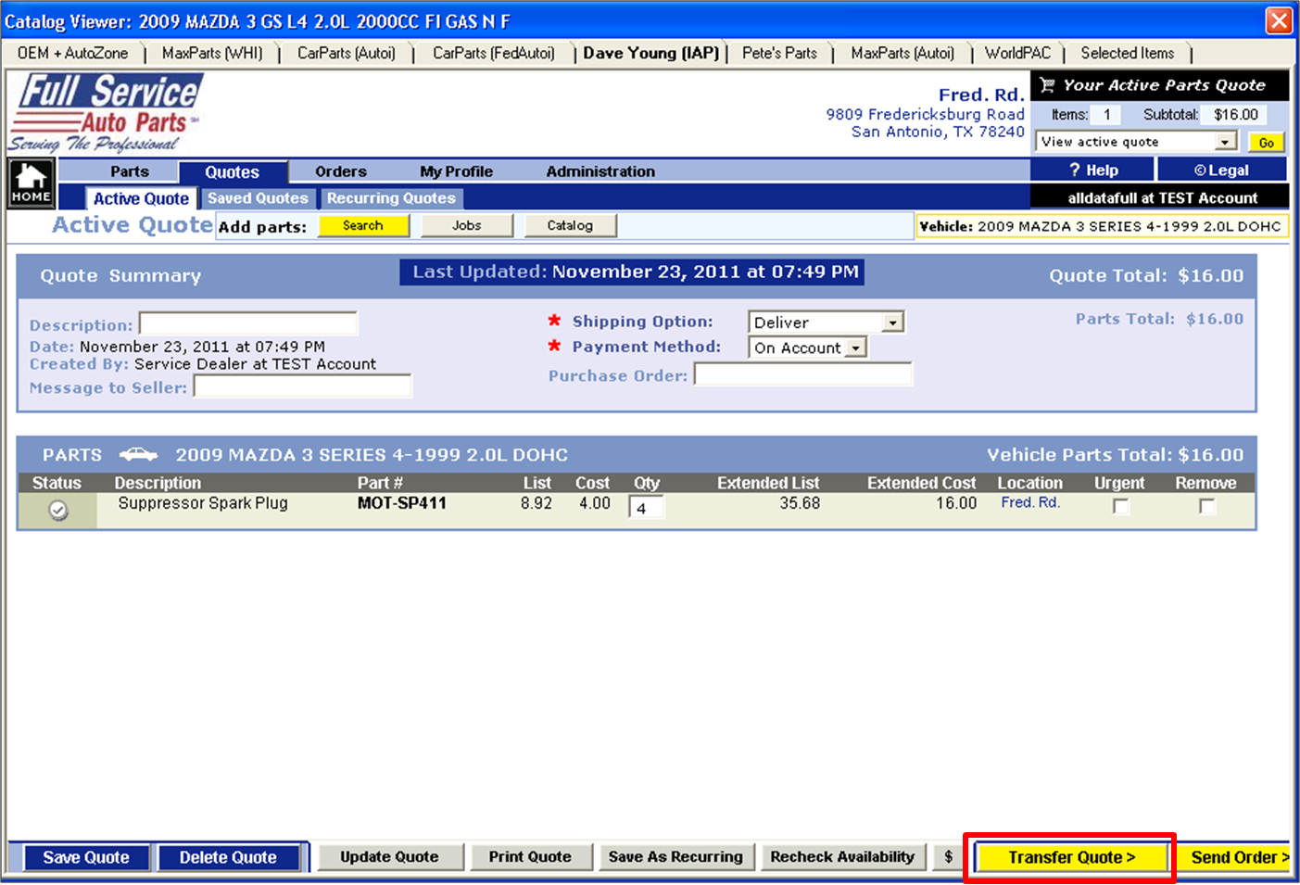Open the Selected Items tab
Image resolution: width=1300 pixels, height=885 pixels.
click(1127, 54)
